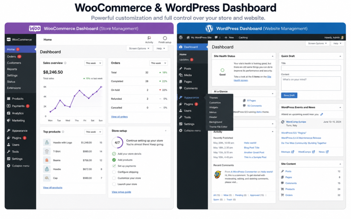Collapse the Site Health Status panel

[x=273, y=56]
